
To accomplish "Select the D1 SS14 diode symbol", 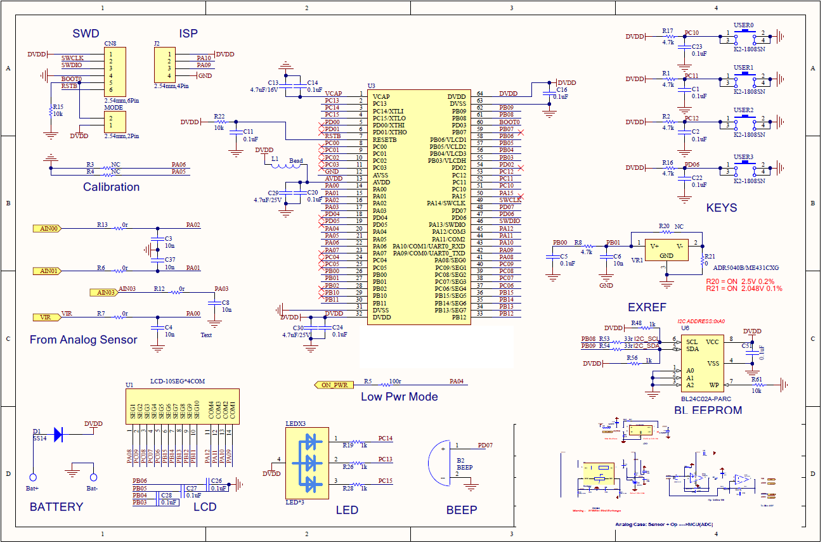I will click(58, 434).
